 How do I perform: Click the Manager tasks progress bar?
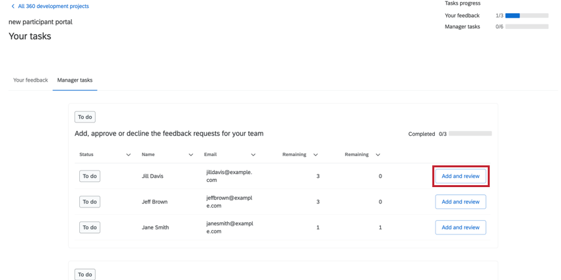click(527, 27)
